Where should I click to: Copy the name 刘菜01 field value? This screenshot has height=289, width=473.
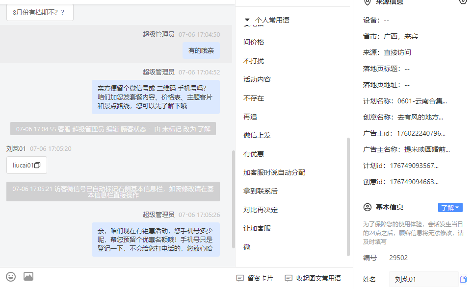point(463,279)
